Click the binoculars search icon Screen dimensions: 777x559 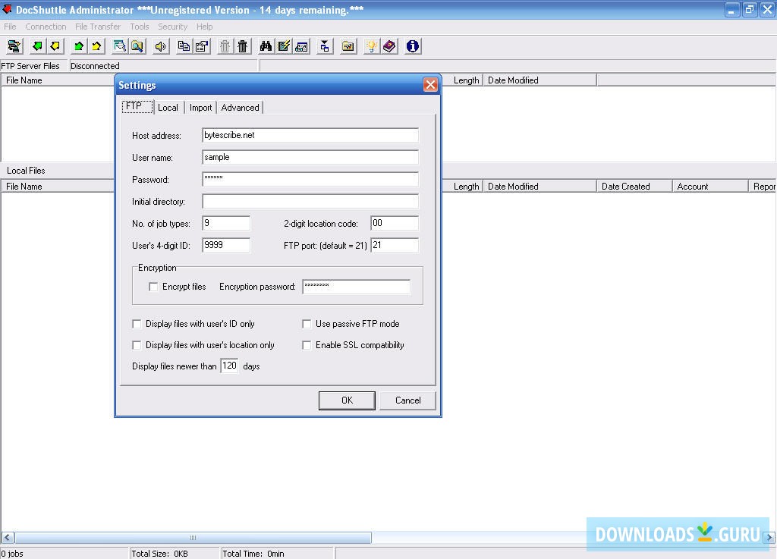[266, 46]
